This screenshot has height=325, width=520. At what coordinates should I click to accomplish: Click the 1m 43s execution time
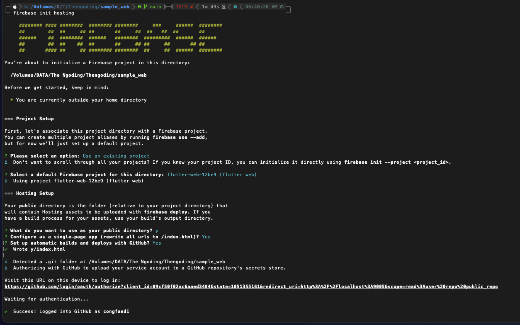pyautogui.click(x=211, y=7)
